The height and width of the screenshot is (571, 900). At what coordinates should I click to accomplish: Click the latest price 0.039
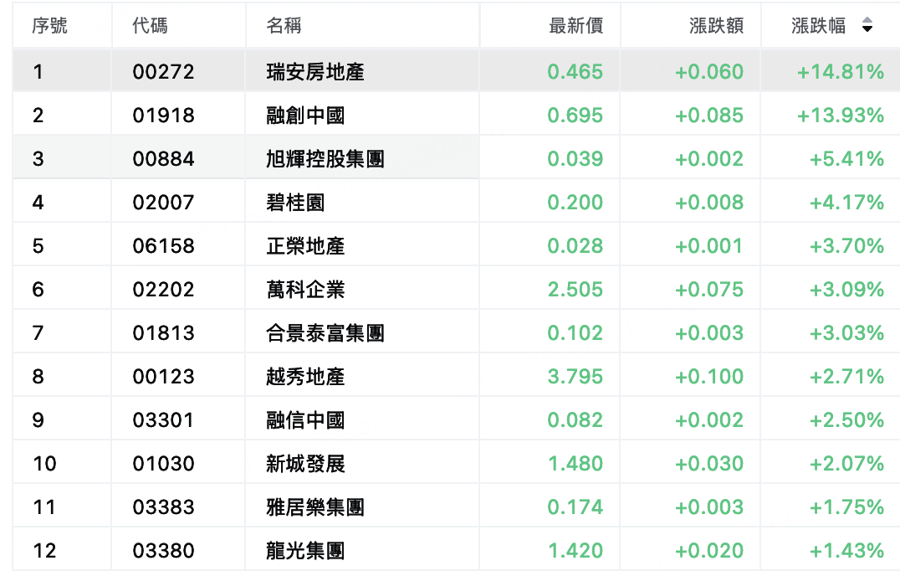tap(575, 159)
